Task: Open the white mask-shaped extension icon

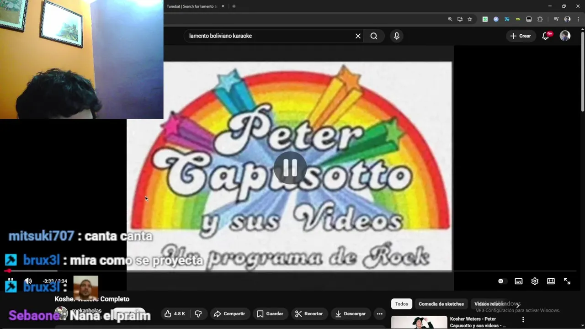Action: (x=529, y=19)
